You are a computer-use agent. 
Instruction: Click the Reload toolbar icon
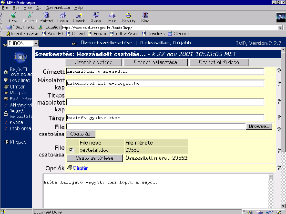pos(47,16)
